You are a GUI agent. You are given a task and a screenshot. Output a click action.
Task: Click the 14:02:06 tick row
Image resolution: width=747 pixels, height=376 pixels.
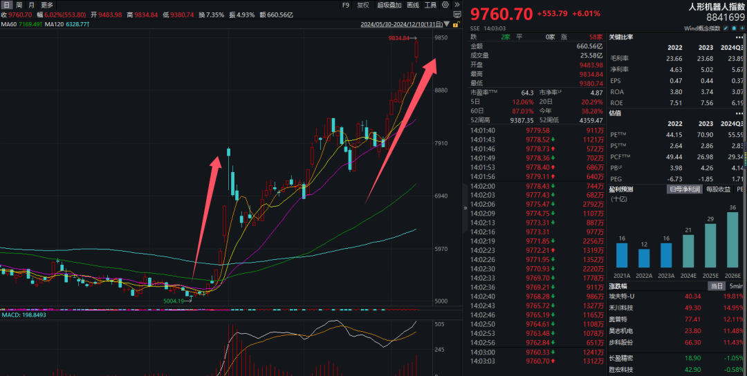(x=537, y=203)
